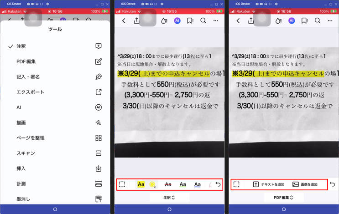
Task: Open the 注釈 mode switcher dropdown
Action: click(169, 198)
